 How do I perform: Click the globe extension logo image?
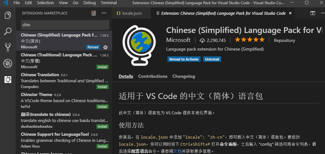pyautogui.click(x=139, y=45)
